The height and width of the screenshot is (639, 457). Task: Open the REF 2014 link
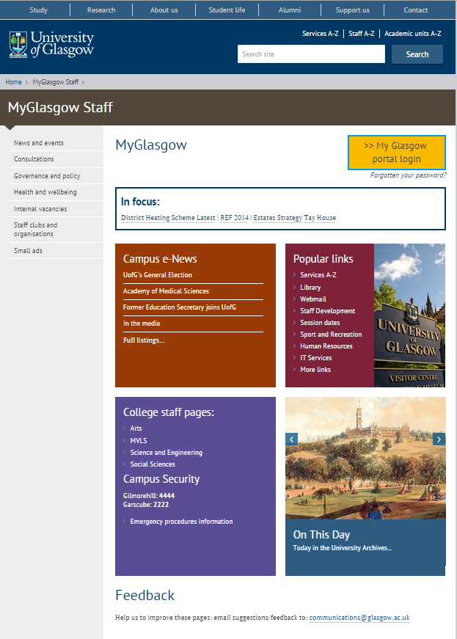coord(234,218)
